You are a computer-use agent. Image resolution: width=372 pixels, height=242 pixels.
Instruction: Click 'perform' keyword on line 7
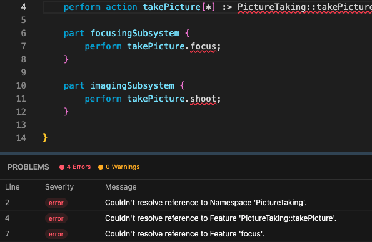(x=103, y=46)
